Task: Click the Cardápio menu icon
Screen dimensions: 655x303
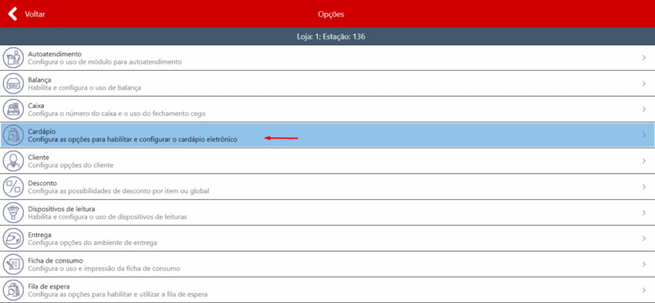Action: pyautogui.click(x=13, y=135)
